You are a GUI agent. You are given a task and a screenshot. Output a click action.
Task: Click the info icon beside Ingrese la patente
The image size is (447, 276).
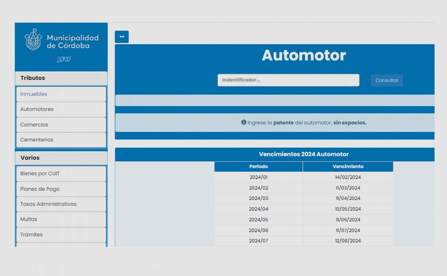pyautogui.click(x=243, y=122)
